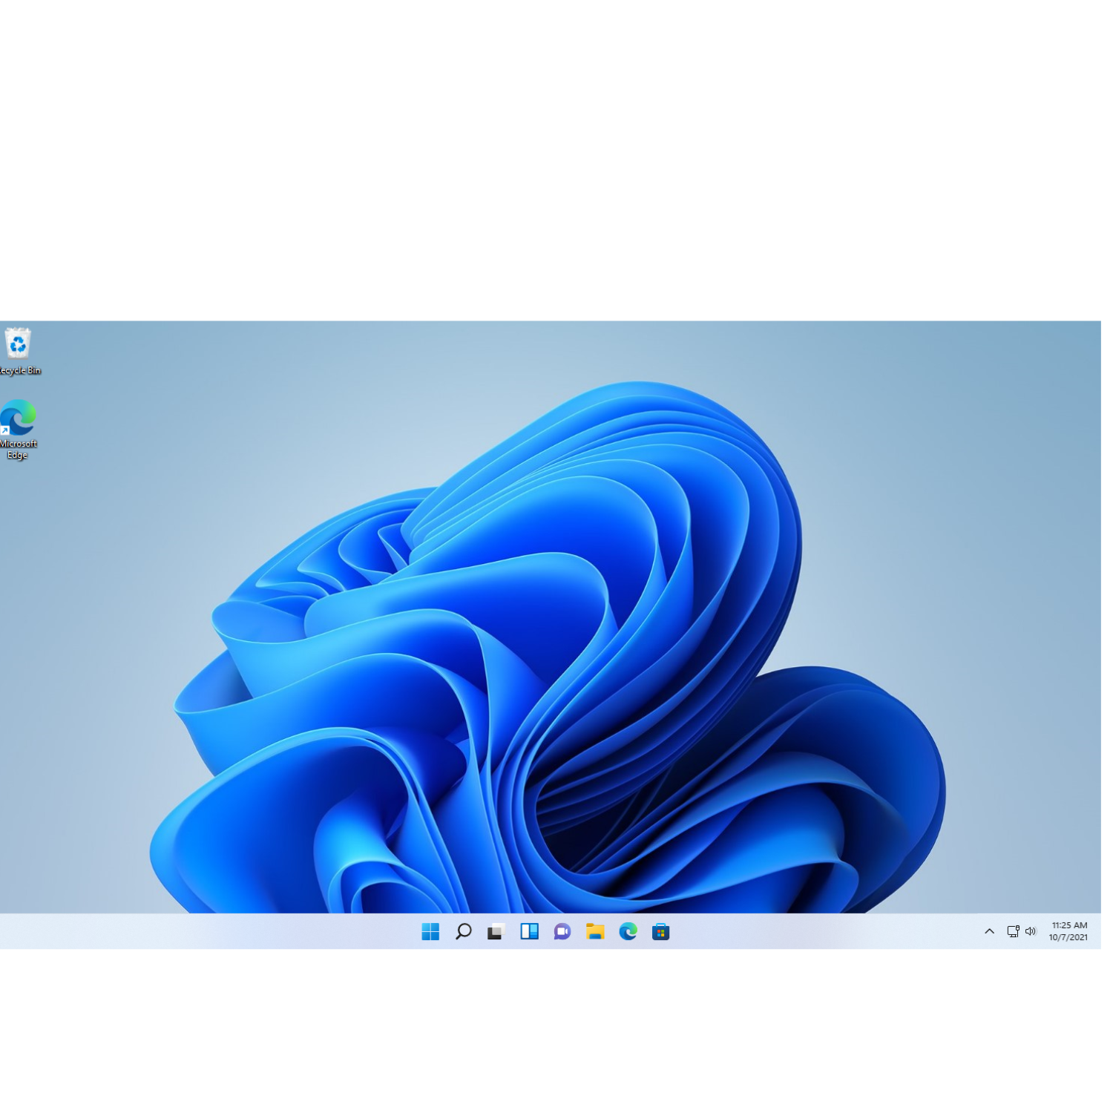Click the 11:25 AM clock
The image size is (1113, 1113).
coord(1069,925)
